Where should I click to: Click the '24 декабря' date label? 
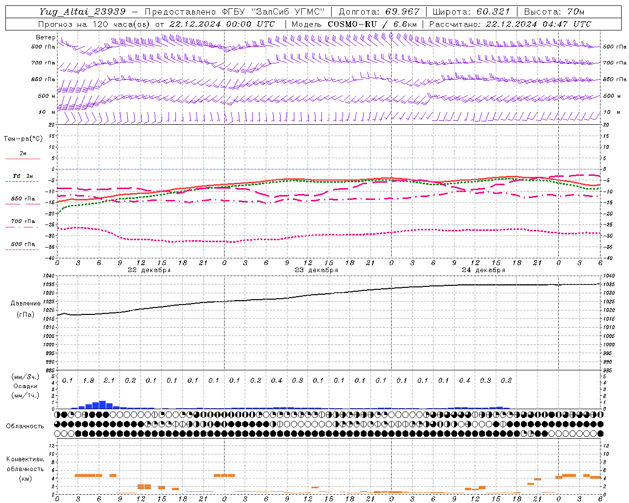pyautogui.click(x=484, y=270)
